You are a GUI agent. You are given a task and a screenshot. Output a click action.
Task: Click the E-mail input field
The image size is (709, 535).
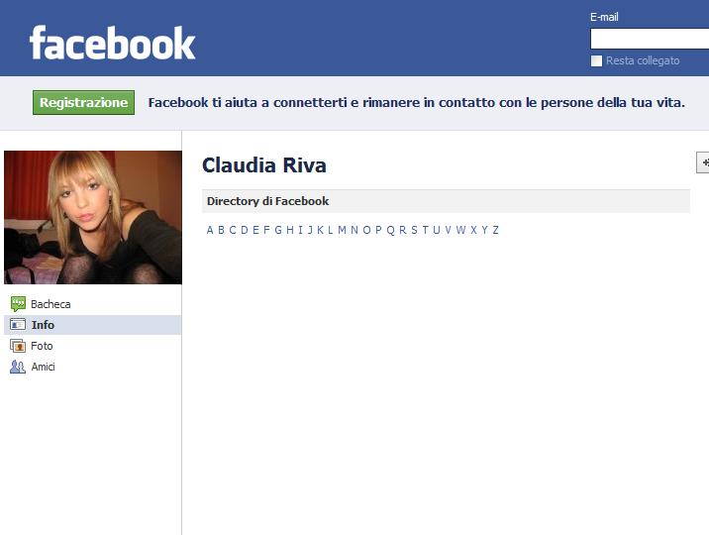click(650, 39)
